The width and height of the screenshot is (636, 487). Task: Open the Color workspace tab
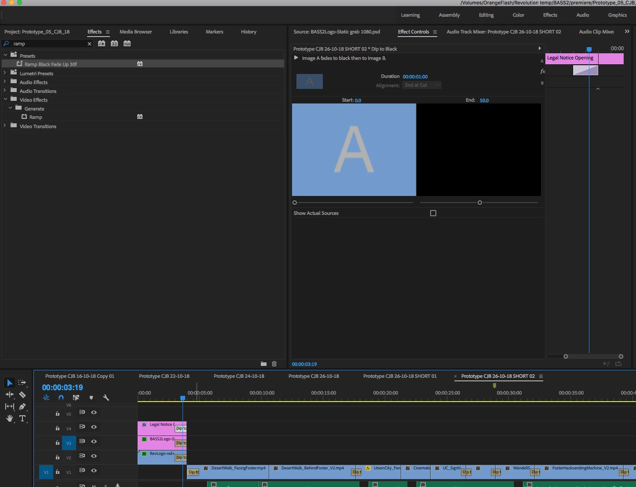click(519, 15)
